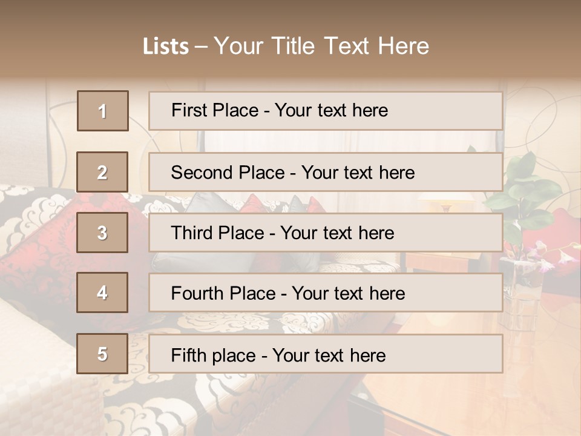The width and height of the screenshot is (581, 436).
Task: Click the 'First Place' words
Action: [215, 110]
